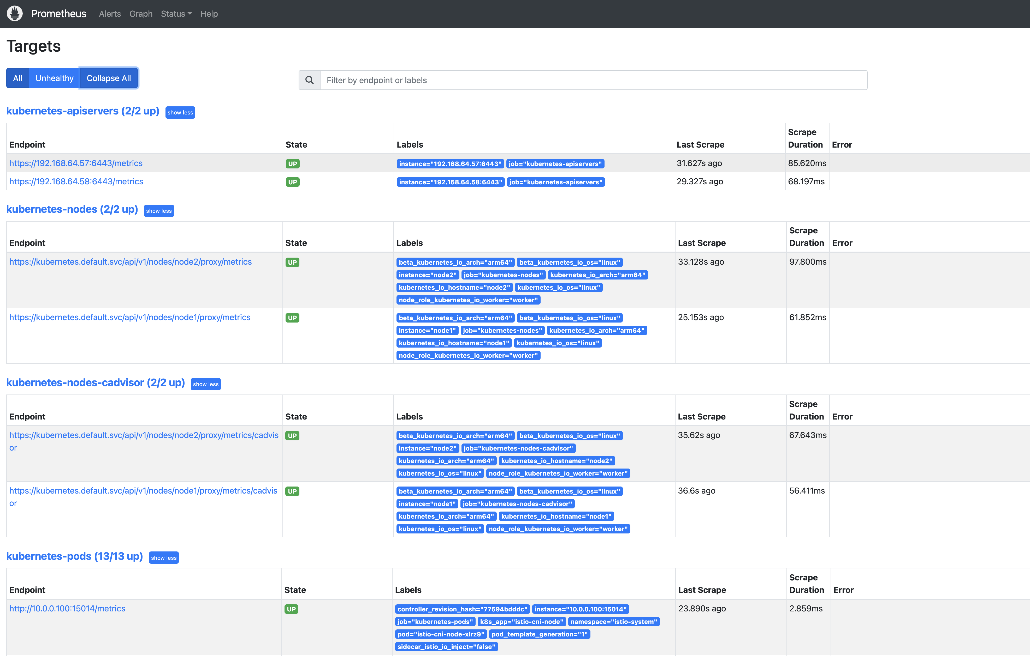Image resolution: width=1030 pixels, height=656 pixels.
Task: Click last scrape value 36.6s ago
Action: click(696, 491)
